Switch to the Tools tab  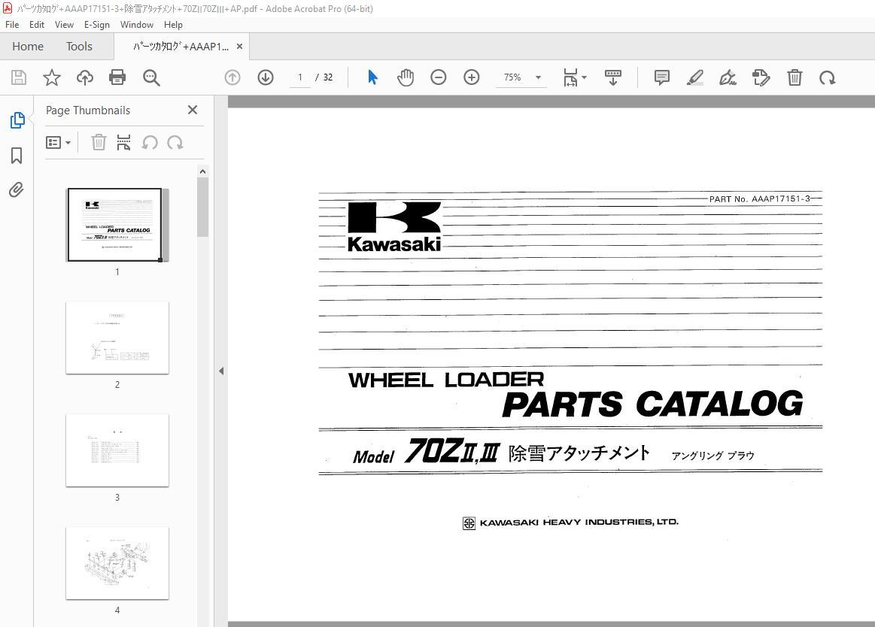tap(79, 47)
